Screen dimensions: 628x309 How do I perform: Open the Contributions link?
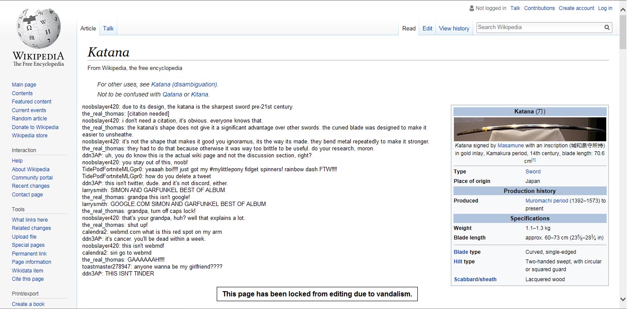point(539,8)
